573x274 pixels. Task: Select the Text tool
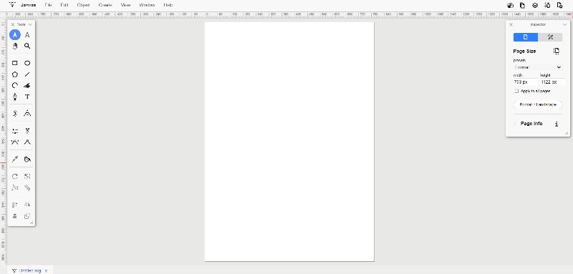tap(27, 97)
